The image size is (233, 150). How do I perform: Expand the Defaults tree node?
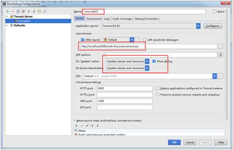click(x=7, y=25)
